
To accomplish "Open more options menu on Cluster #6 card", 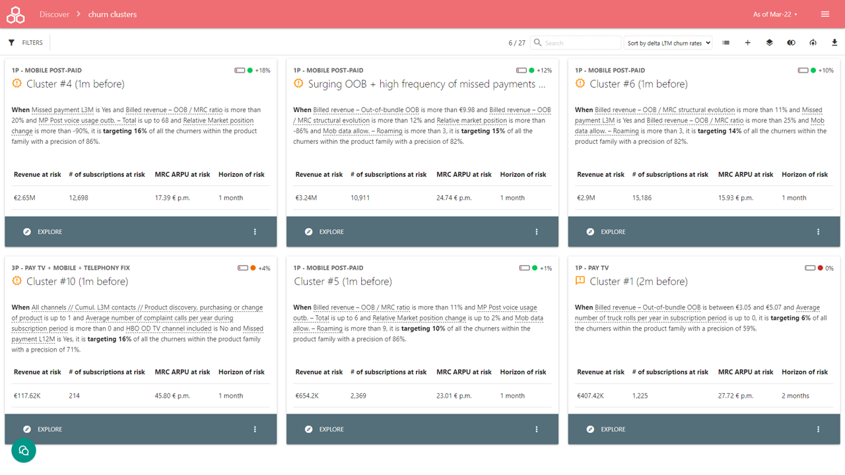I will click(x=819, y=232).
